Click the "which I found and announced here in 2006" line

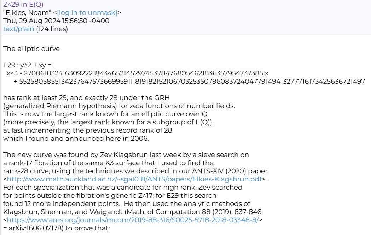click(76, 138)
